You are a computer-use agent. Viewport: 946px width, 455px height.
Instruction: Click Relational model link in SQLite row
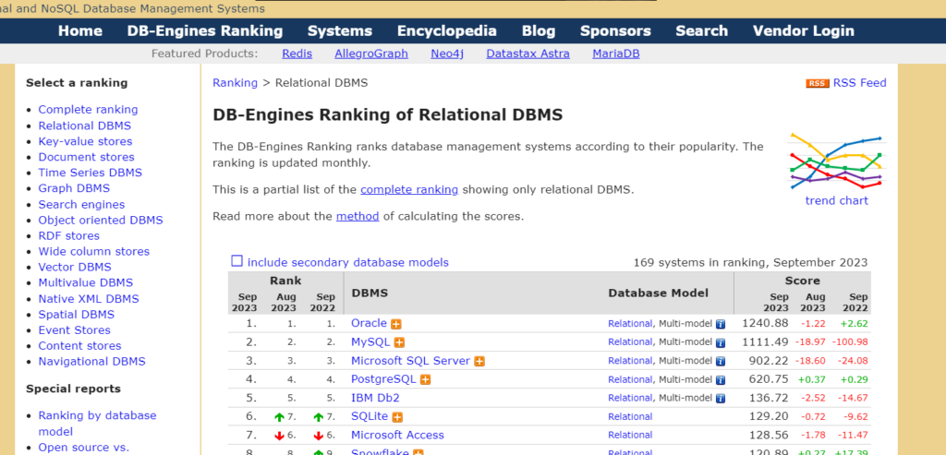click(630, 417)
